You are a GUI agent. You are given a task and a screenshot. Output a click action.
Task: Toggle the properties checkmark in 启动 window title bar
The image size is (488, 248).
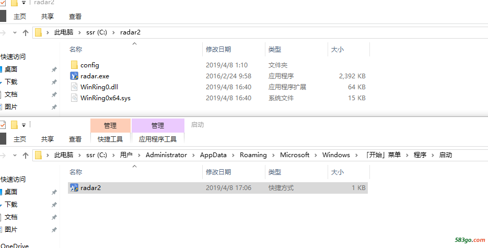3,125
